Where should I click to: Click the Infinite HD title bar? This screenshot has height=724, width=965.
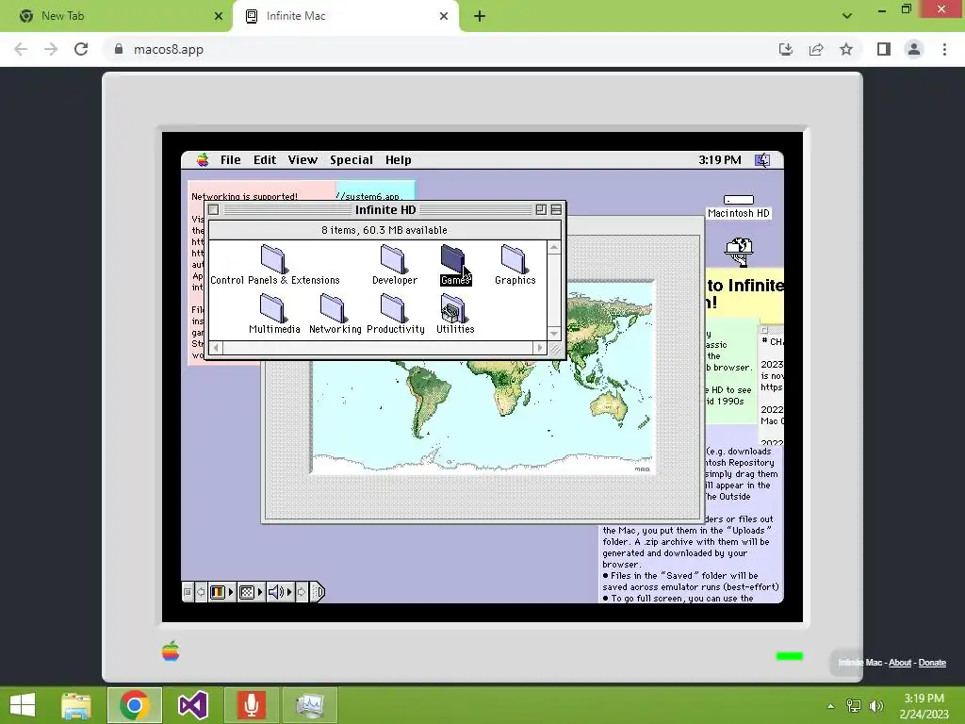click(385, 210)
